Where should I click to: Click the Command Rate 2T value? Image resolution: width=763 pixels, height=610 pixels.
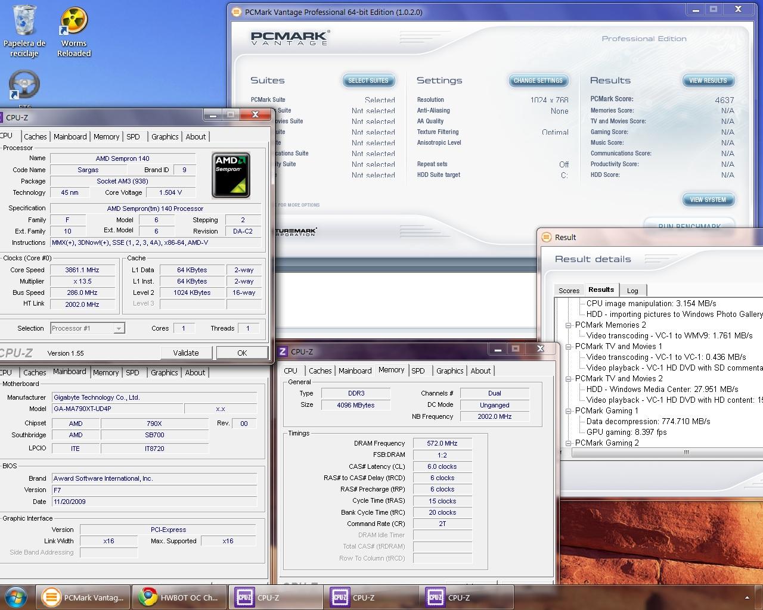tap(442, 524)
